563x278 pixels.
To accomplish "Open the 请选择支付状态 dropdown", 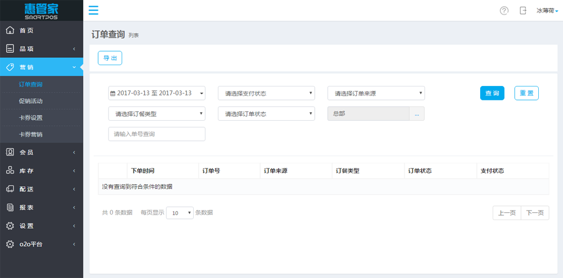I will click(x=266, y=93).
